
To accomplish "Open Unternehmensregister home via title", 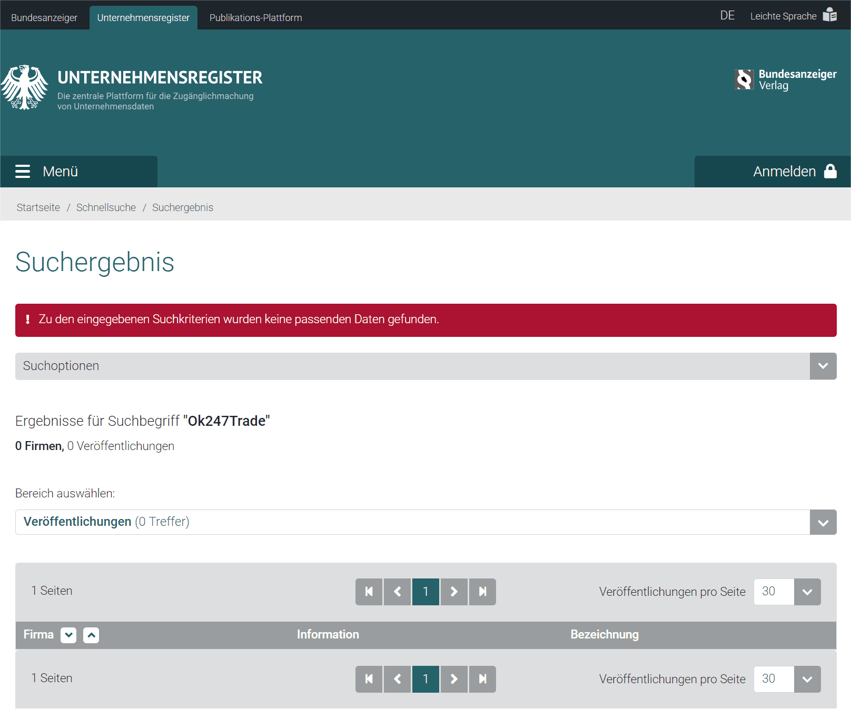I will (x=160, y=77).
